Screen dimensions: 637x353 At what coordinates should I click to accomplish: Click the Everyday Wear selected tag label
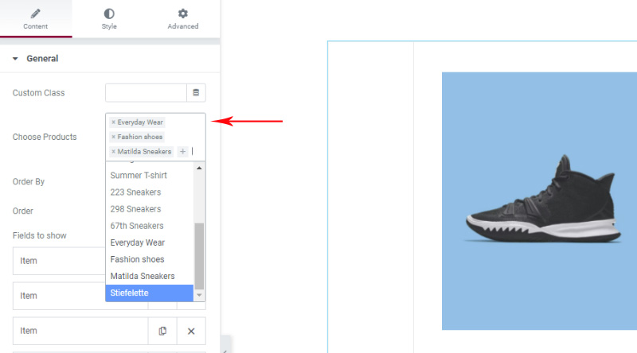click(140, 122)
